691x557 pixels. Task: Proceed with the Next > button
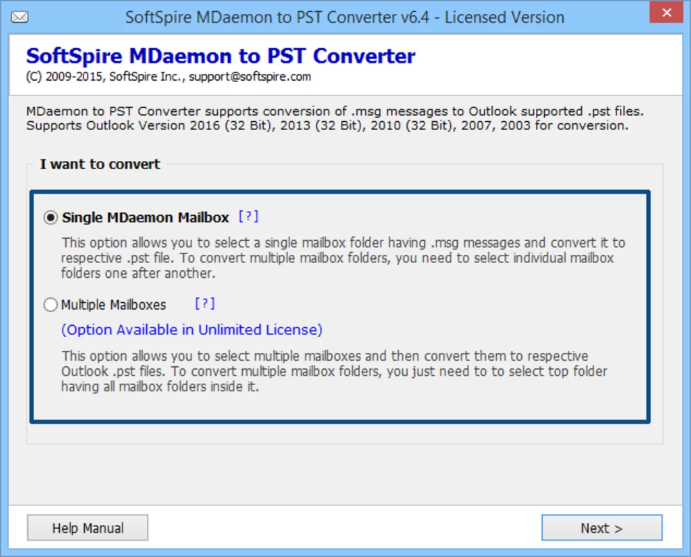click(x=601, y=528)
